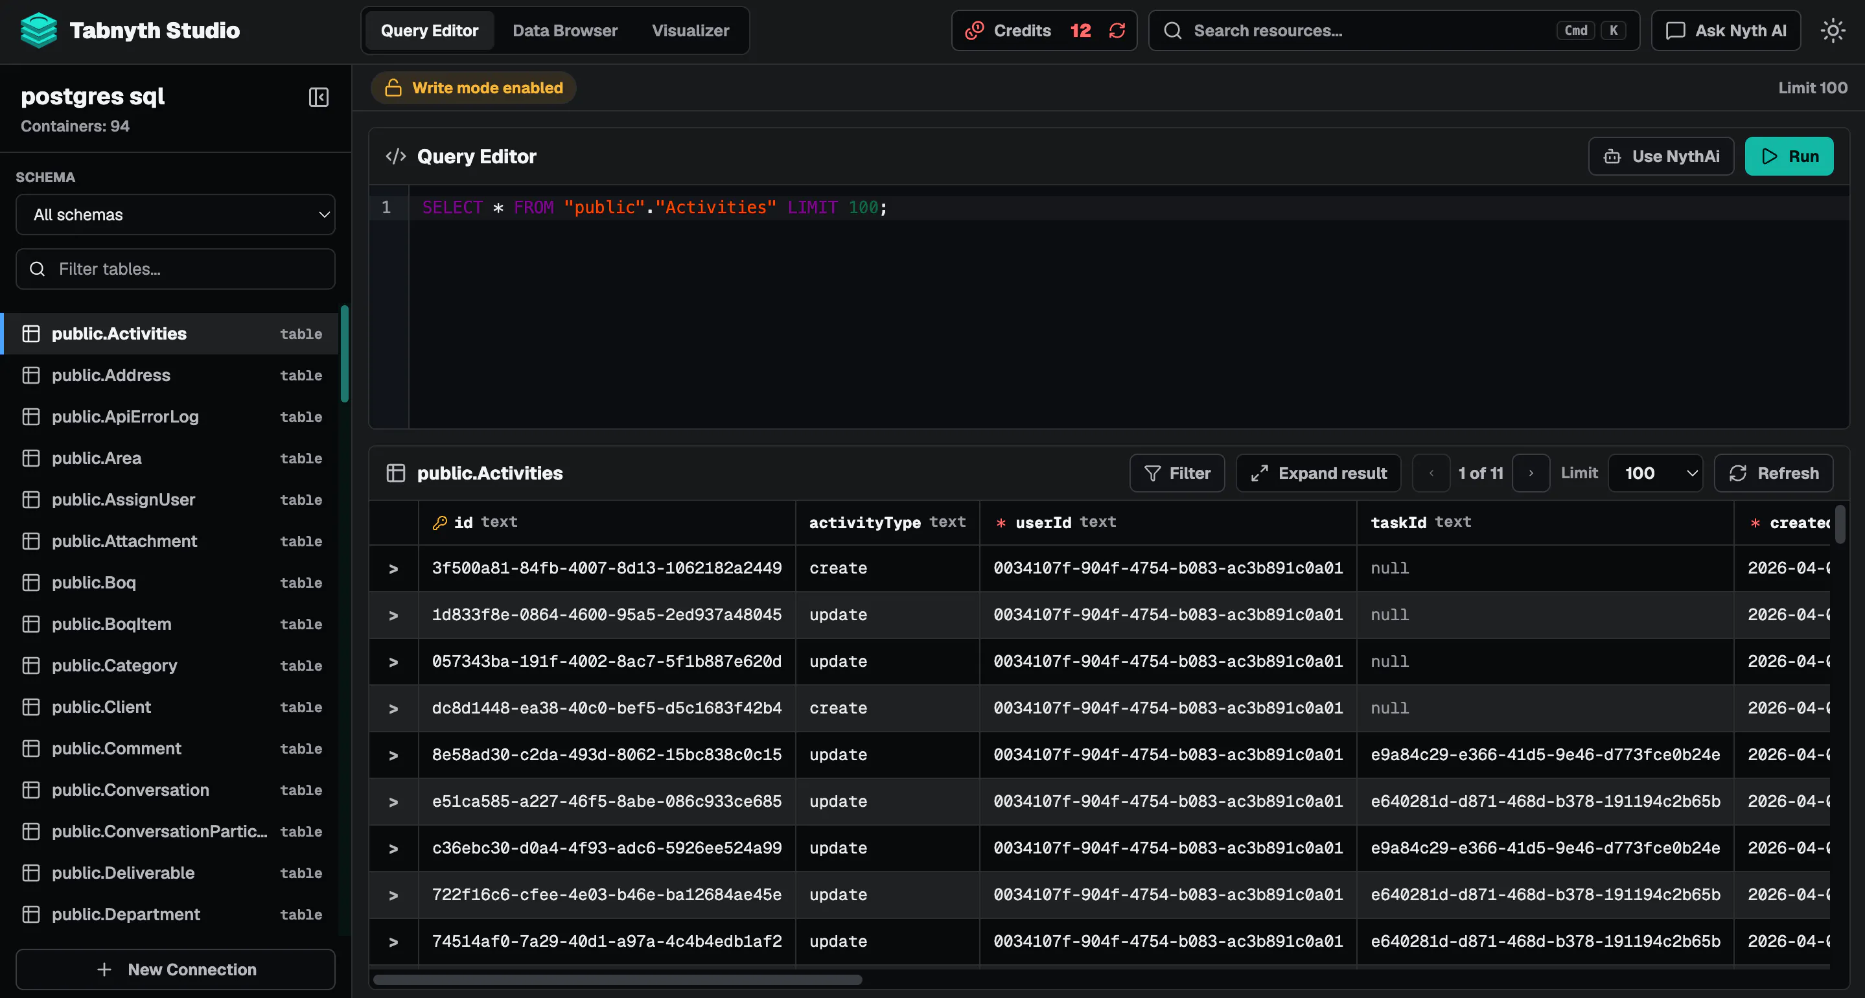Click the Filter tables input field
Image resolution: width=1865 pixels, height=998 pixels.
175,269
